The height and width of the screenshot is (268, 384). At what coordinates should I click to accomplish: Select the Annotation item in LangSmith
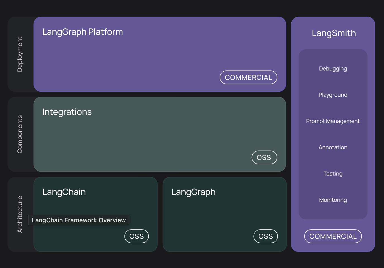pyautogui.click(x=333, y=147)
